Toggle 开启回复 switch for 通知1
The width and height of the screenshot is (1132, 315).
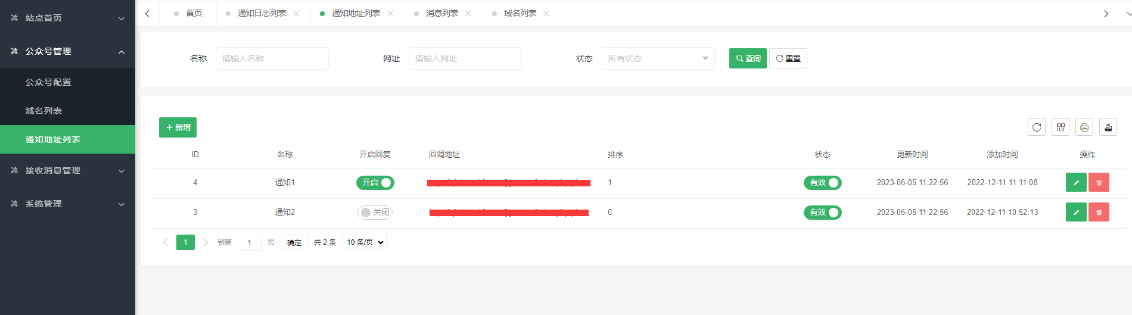pos(375,182)
